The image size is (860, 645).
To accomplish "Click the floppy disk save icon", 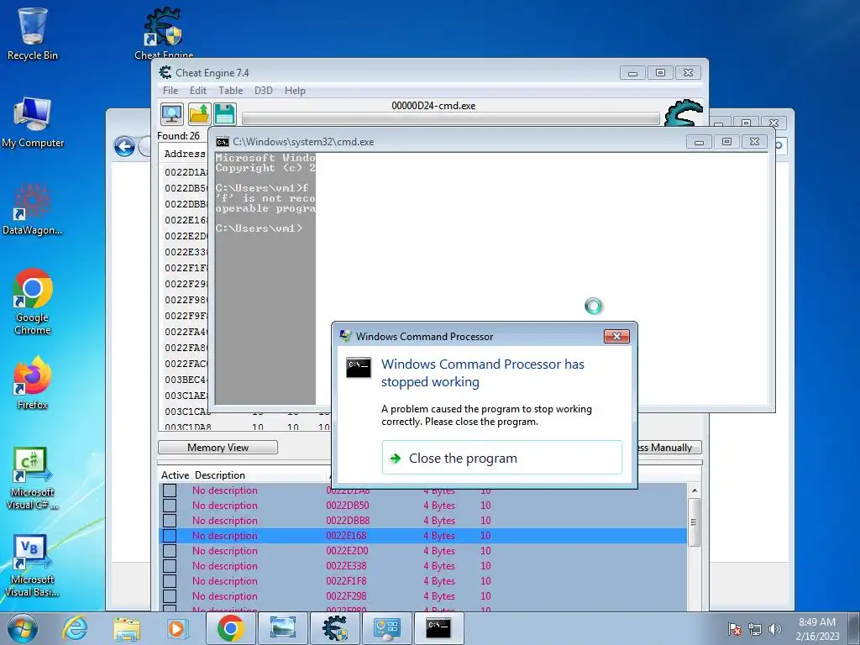I will (225, 114).
